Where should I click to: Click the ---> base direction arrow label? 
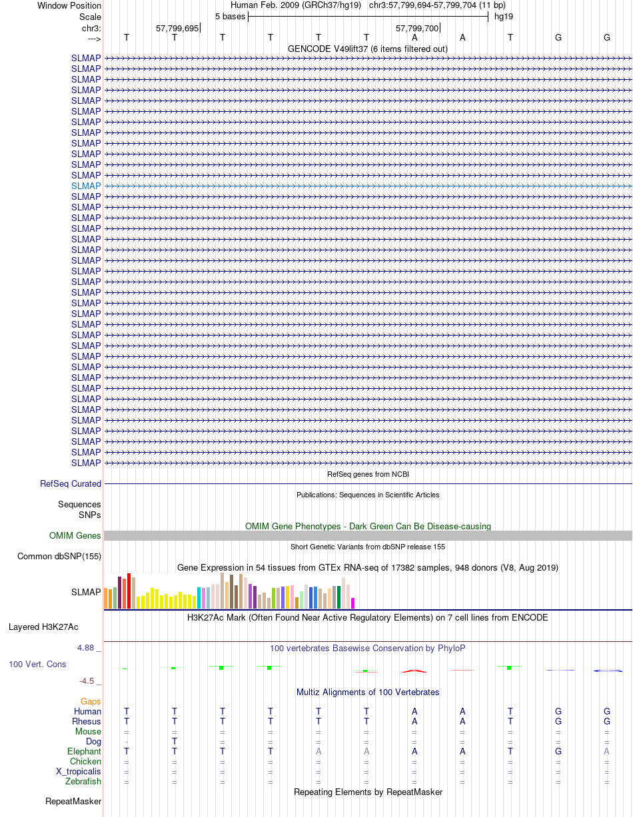94,39
